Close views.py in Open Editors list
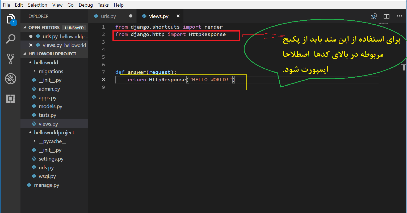The height and width of the screenshot is (213, 407). pos(31,45)
